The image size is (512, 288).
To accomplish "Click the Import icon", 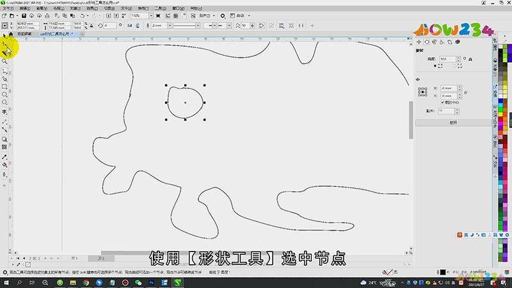I will 108,15.
